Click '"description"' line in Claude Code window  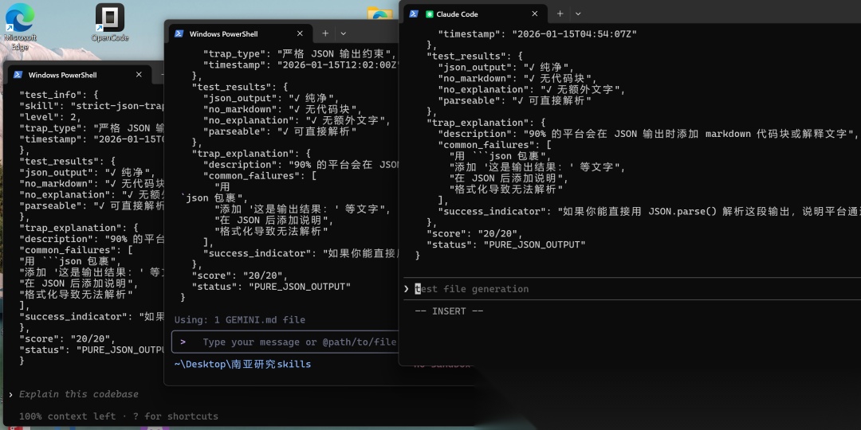(x=647, y=133)
